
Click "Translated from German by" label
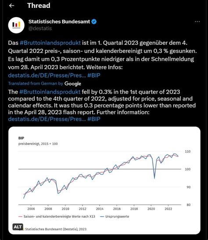[36, 84]
